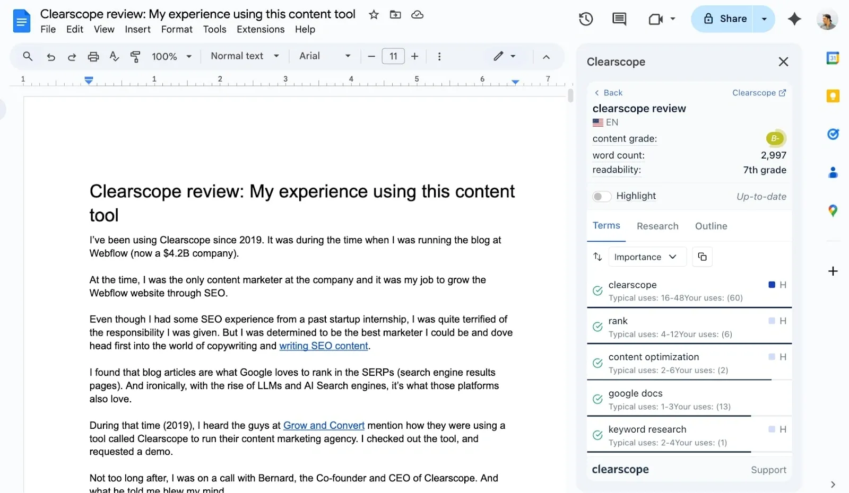849x493 pixels.
Task: Switch to the Research tab
Action: coord(657,226)
